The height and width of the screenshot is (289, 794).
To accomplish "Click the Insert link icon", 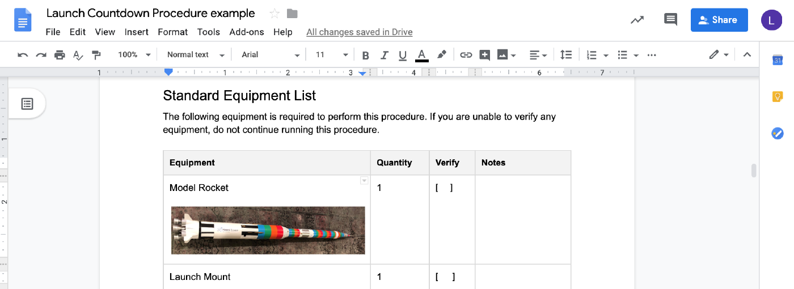I will coord(466,55).
